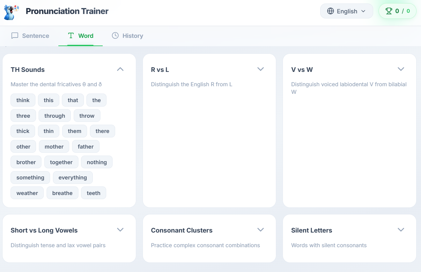Pick the 'father' word chip
The height and width of the screenshot is (272, 421).
pos(85,147)
